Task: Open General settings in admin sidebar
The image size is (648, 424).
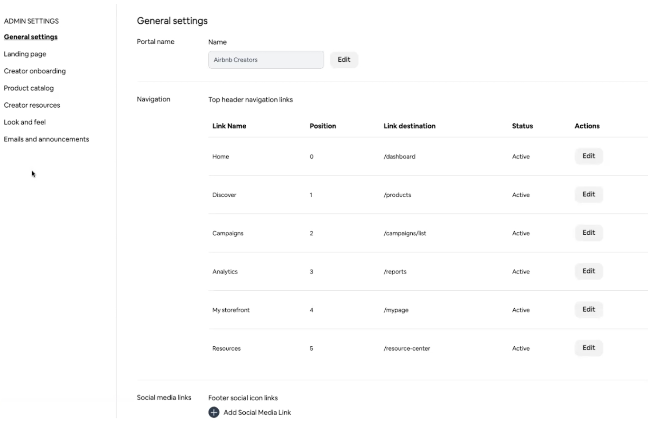Action: click(x=31, y=37)
